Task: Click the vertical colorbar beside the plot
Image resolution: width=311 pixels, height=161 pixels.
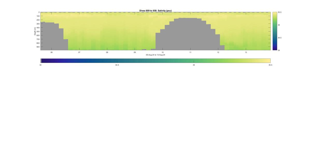Action: click(275, 31)
